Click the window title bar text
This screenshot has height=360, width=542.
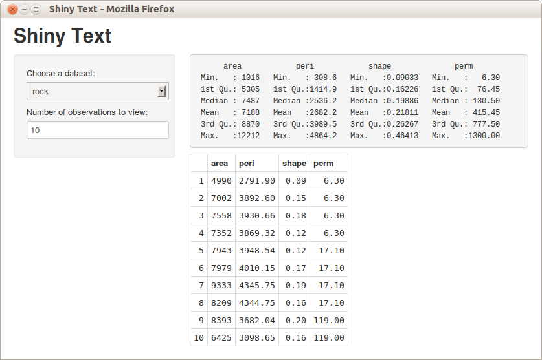tap(111, 9)
